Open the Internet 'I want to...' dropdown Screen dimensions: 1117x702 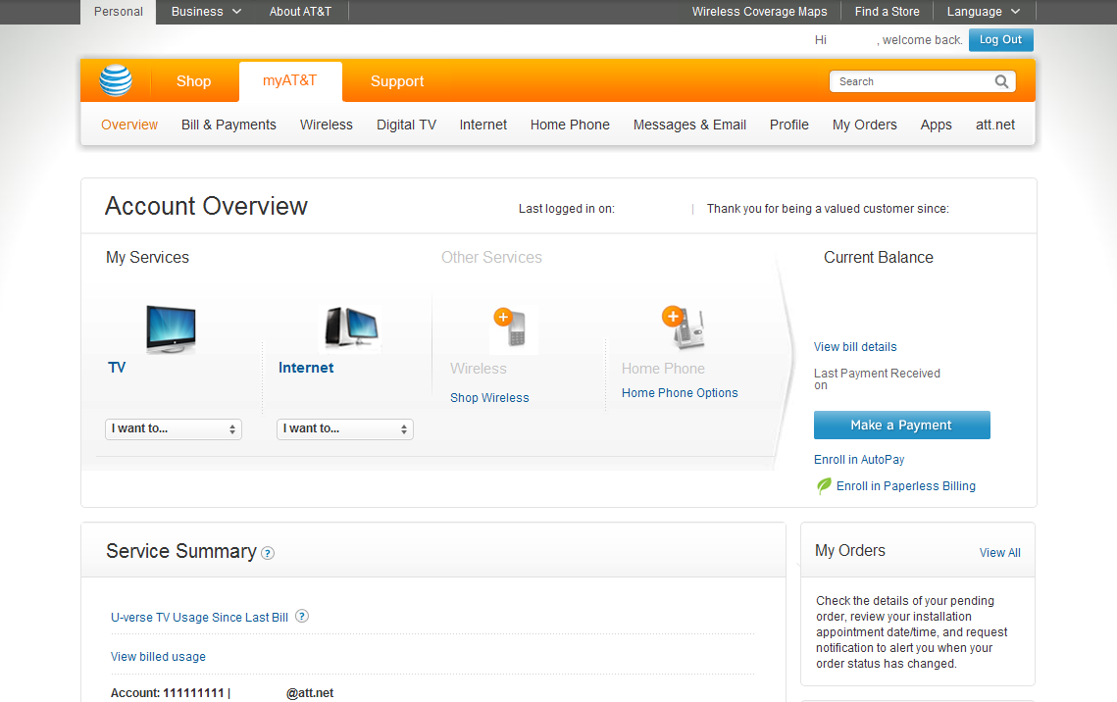point(345,429)
